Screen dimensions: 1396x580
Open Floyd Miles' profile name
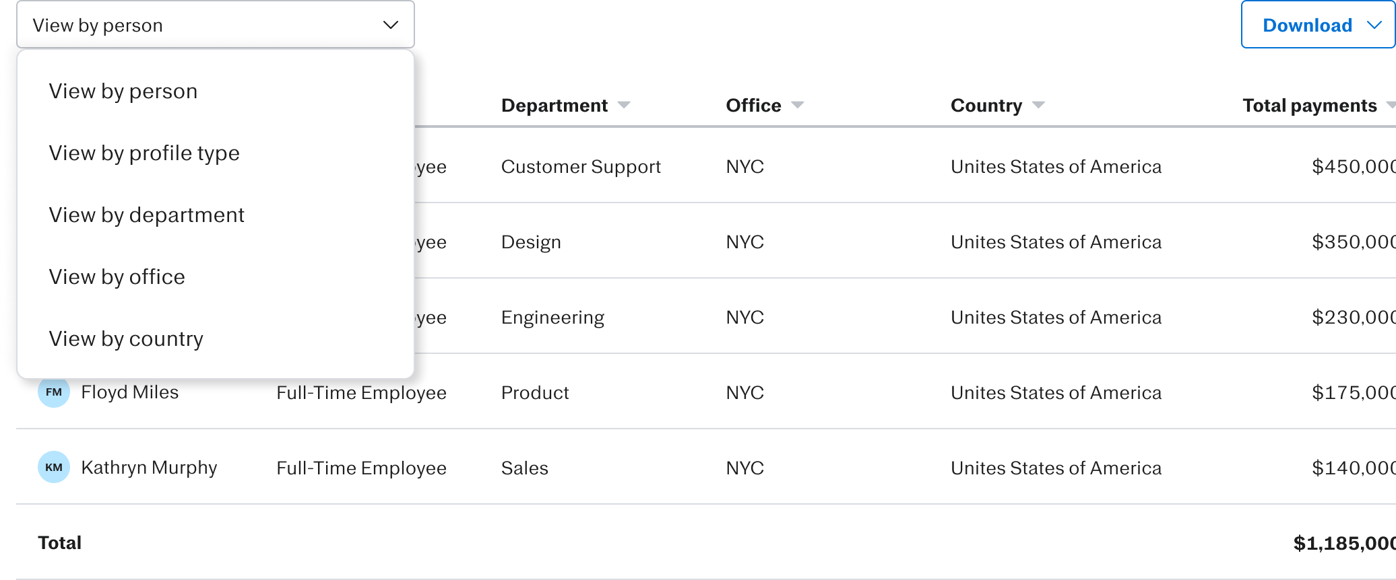[x=130, y=392]
